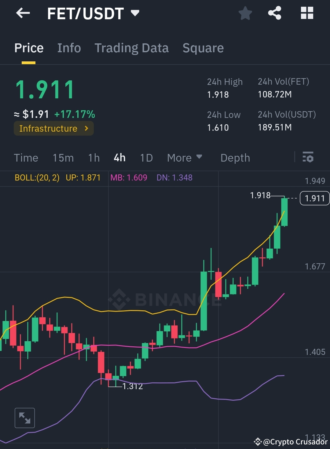Screen dimensions: 330x449
Task: View the Info section
Action: click(x=69, y=48)
